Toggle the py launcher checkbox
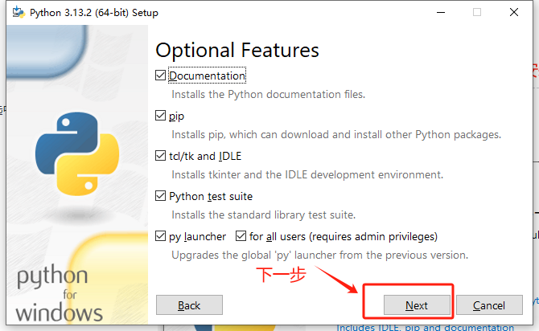539x331 pixels. [x=160, y=236]
